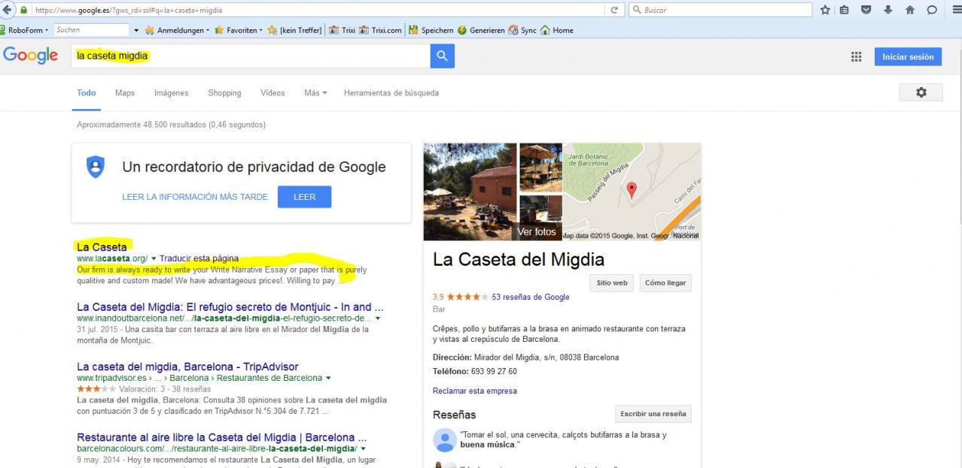Screen dimensions: 962x468
Task: Open the Favoriten dropdown in RoboForm toolbar
Action: click(x=239, y=30)
